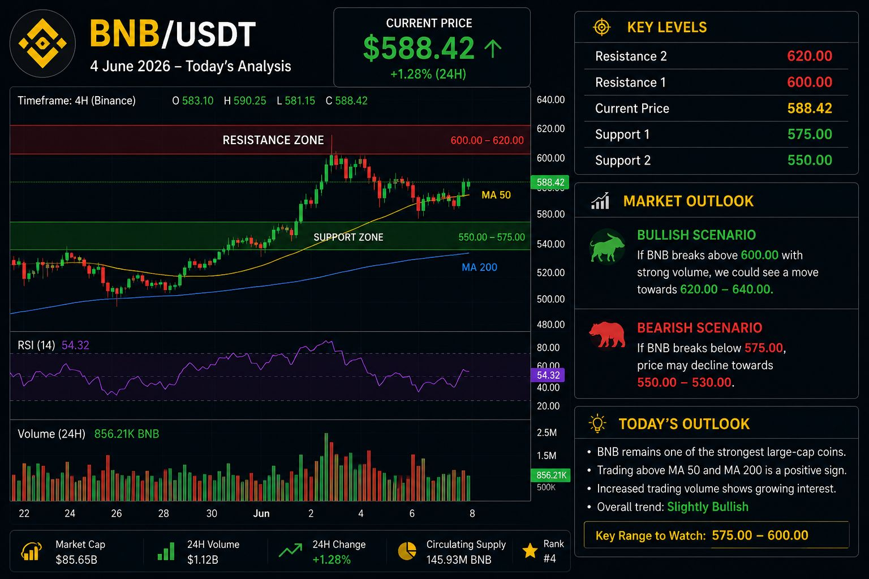
Task: Click the BNB/USDT pair title
Action: [173, 34]
